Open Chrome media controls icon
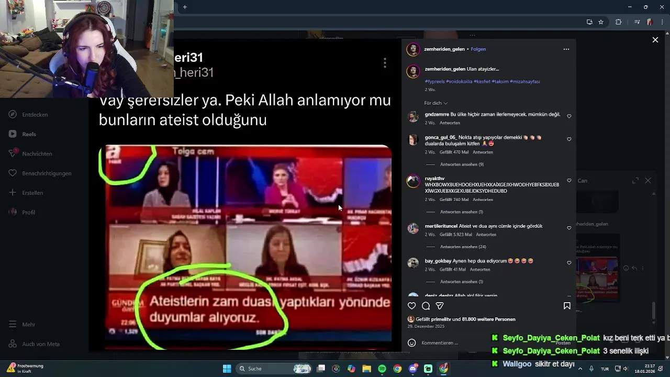Viewport: 670px width, 377px height. point(637,22)
